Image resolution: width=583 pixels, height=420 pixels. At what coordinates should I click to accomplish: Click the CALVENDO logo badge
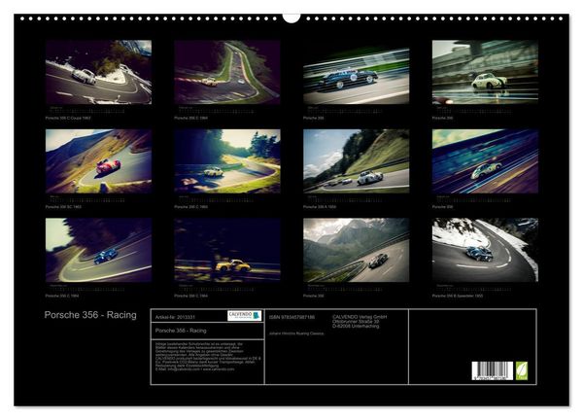tap(244, 315)
